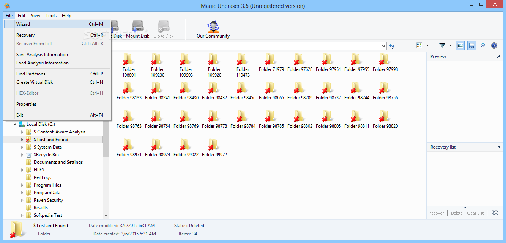This screenshot has width=506, height=243.
Task: Choose Exit from the File menu
Action: coord(57,115)
